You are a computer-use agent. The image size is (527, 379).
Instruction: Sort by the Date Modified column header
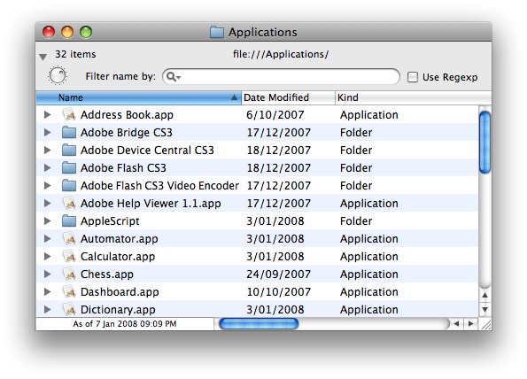[x=288, y=97]
